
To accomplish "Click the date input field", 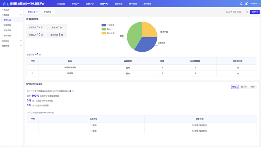I will tap(233, 12).
